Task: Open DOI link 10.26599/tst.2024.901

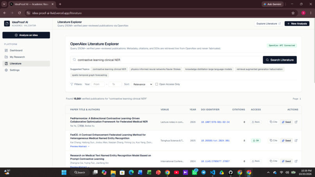Action: point(215,141)
